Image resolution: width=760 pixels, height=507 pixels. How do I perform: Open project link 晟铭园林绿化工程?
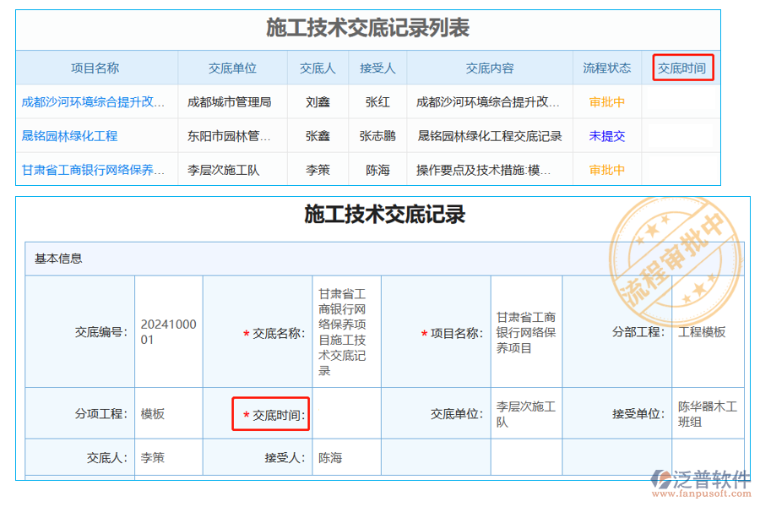pyautogui.click(x=71, y=135)
